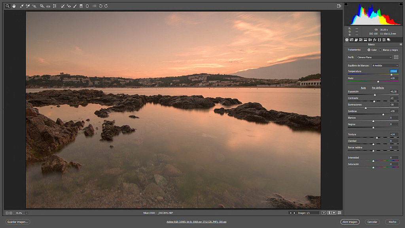The image size is (405, 228).
Task: Toggle full screen mode icon
Action: [339, 6]
